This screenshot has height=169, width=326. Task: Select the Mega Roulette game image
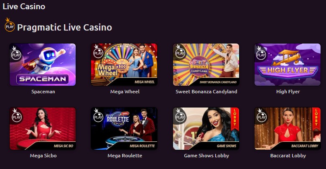[124, 128]
